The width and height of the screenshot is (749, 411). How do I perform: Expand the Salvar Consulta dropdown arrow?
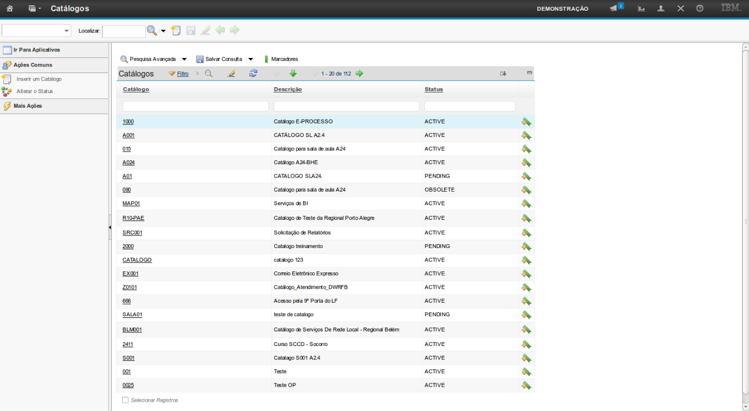251,59
